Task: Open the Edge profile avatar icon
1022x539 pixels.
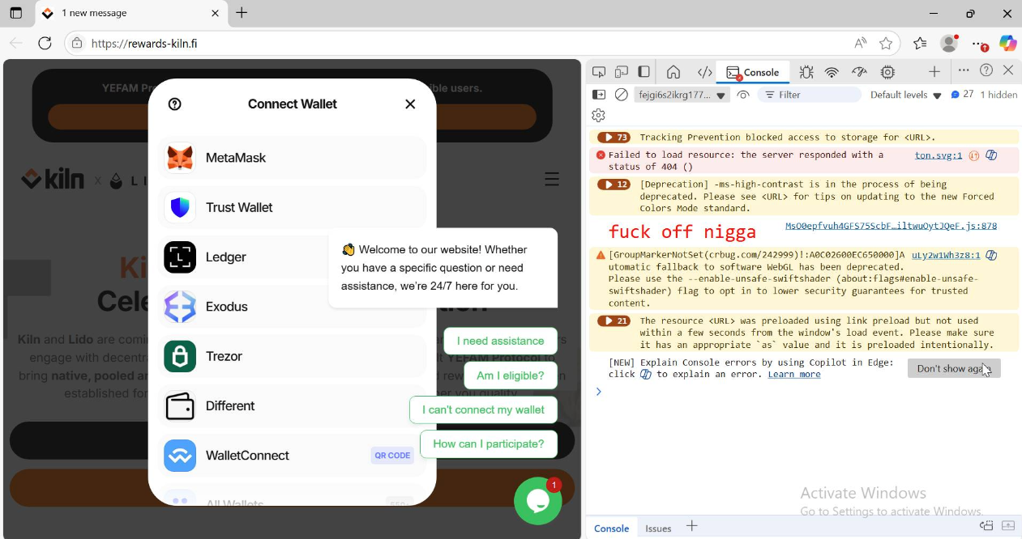Action: point(949,43)
